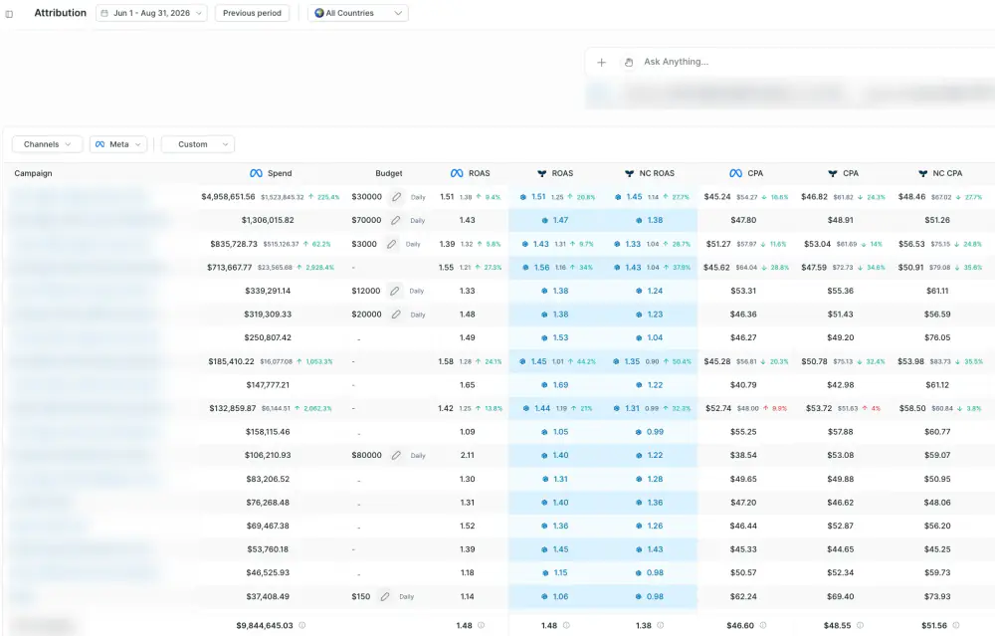Open the Jun 1 - Aug 31, 2026 date picker
995x636 pixels.
151,13
